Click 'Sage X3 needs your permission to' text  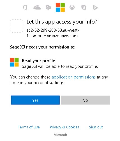[43, 47]
